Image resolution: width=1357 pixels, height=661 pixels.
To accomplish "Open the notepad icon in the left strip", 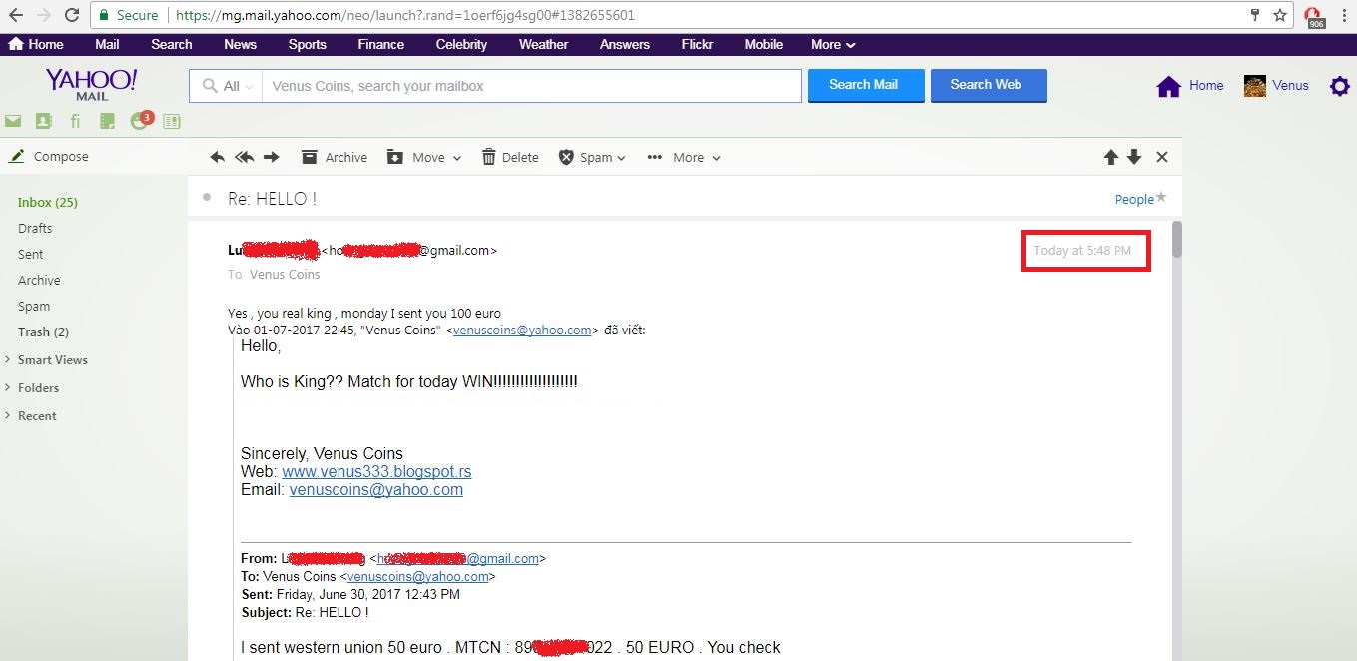I will (108, 121).
